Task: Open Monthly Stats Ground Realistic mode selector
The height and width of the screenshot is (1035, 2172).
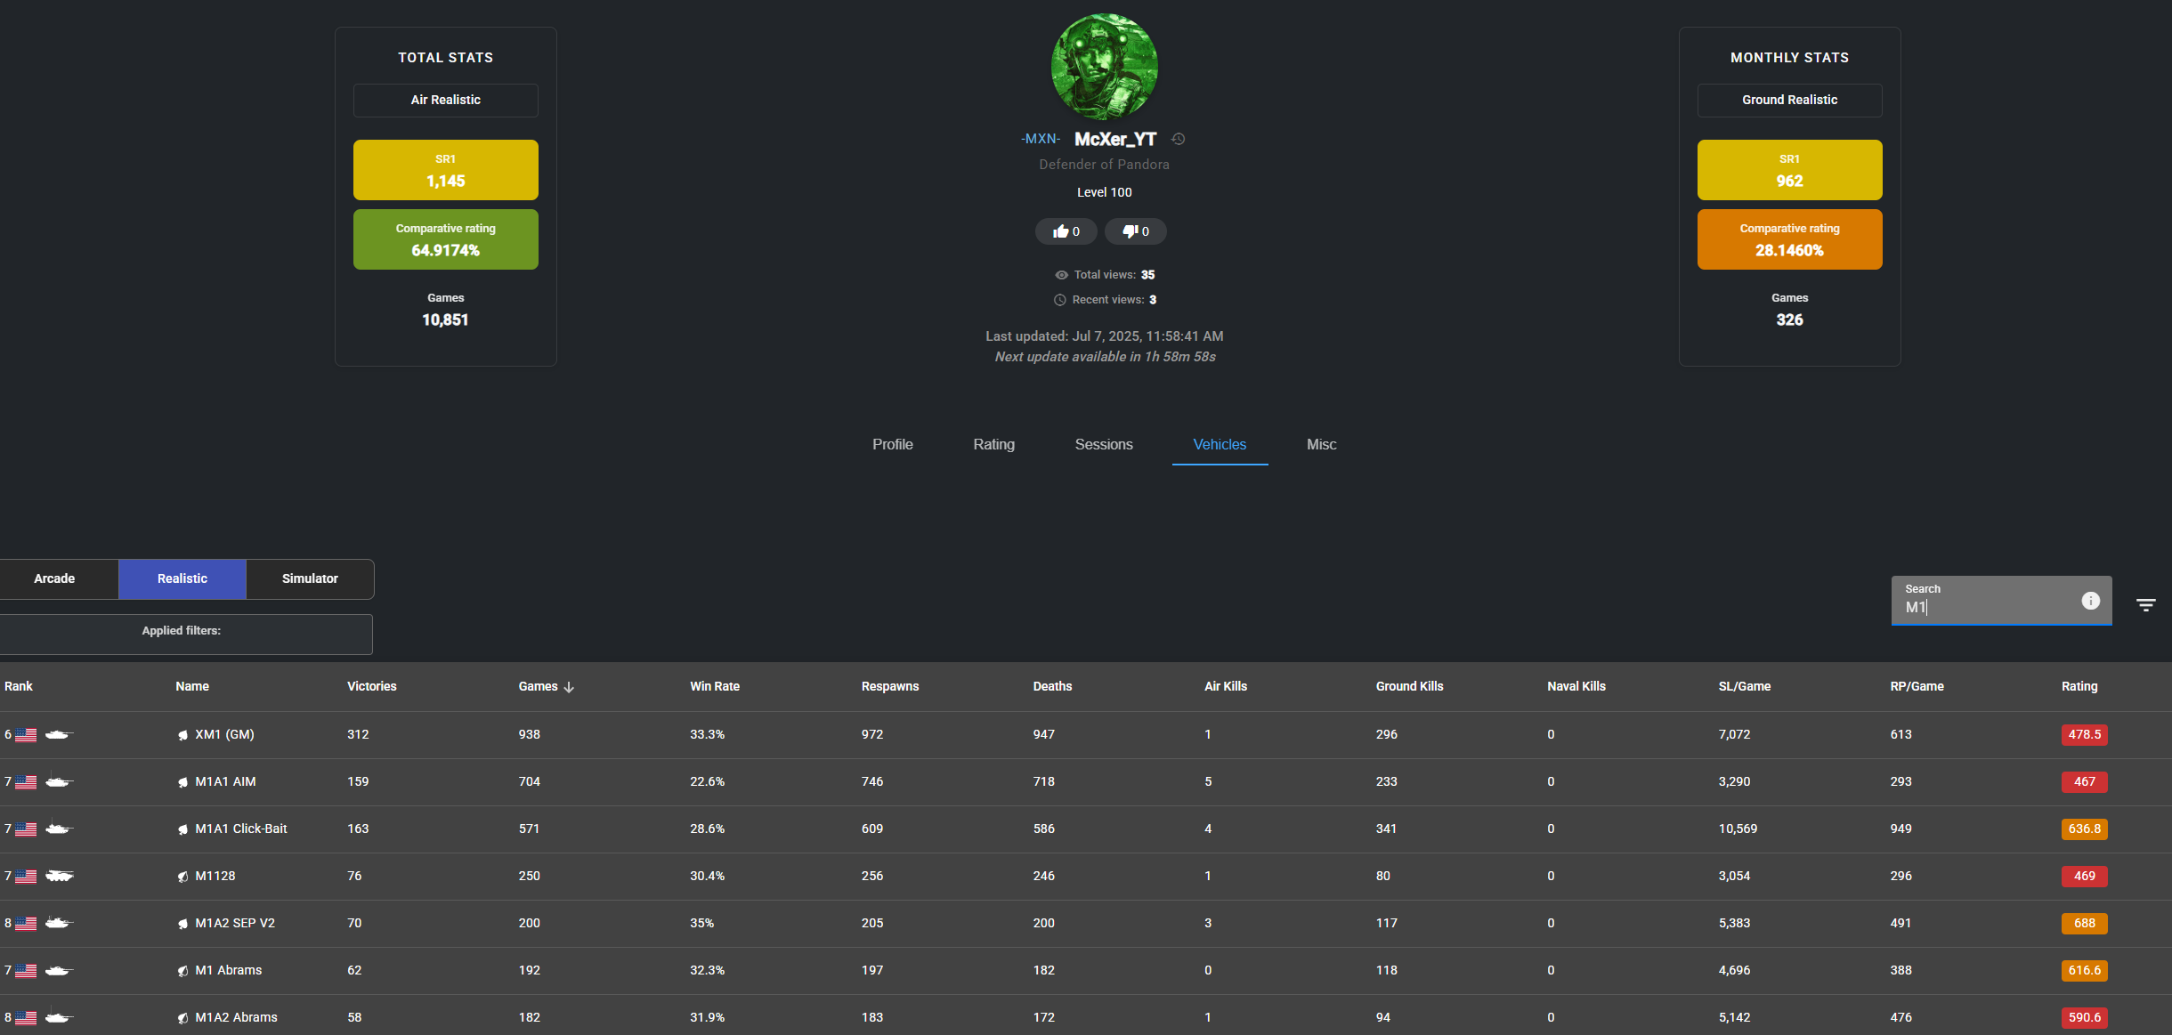Action: (x=1789, y=100)
